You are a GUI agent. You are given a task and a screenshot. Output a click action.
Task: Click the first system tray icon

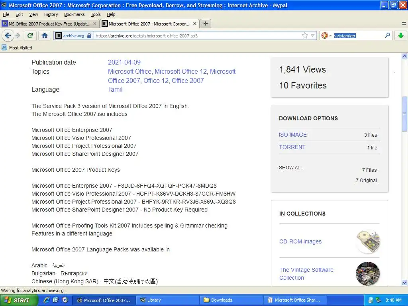[x=371, y=300]
